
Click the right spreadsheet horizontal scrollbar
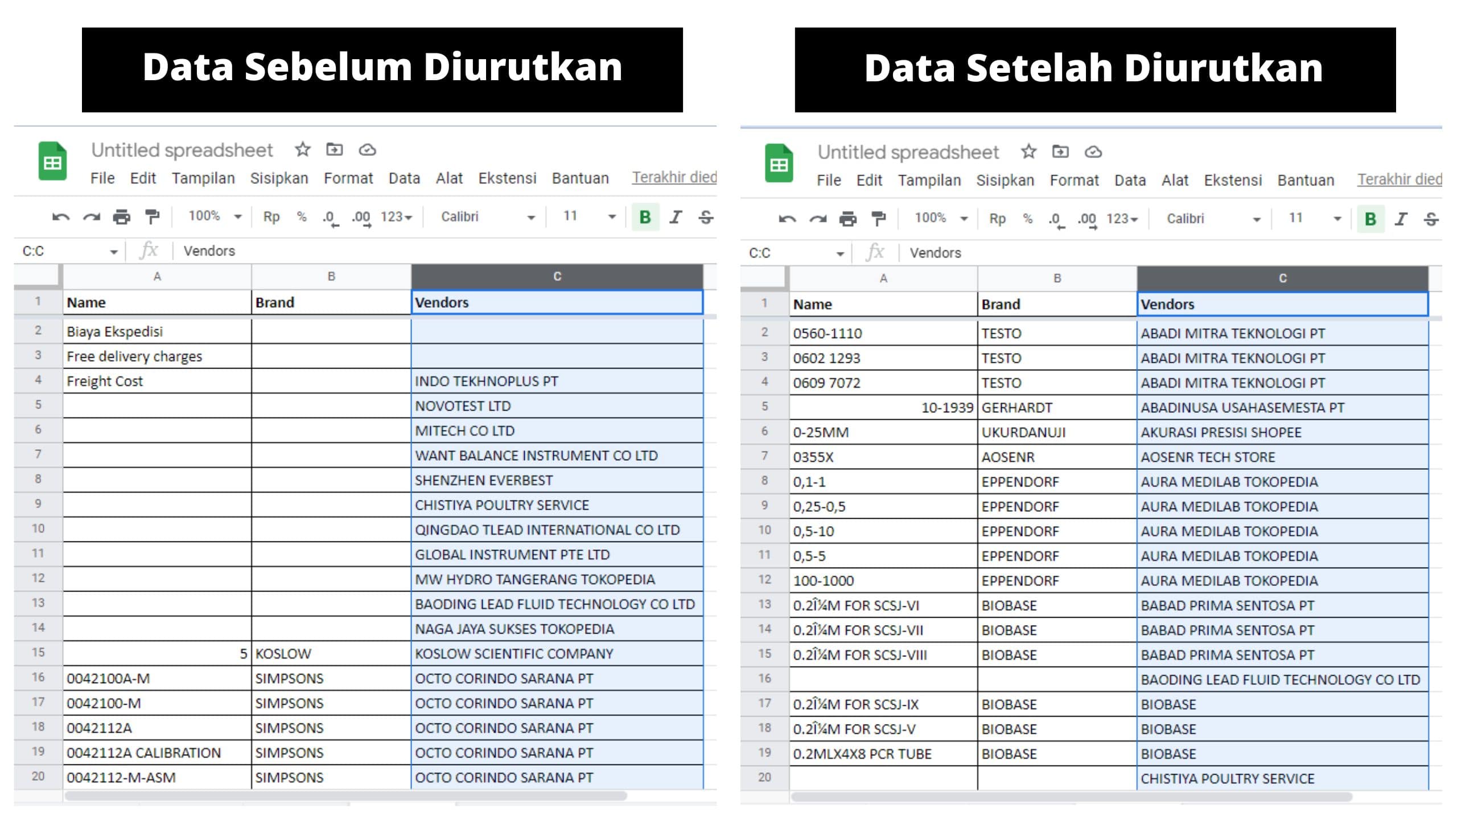(1072, 797)
